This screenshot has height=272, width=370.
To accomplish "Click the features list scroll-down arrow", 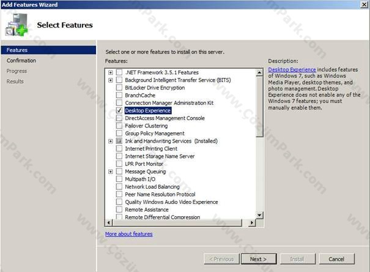I will (x=259, y=215).
